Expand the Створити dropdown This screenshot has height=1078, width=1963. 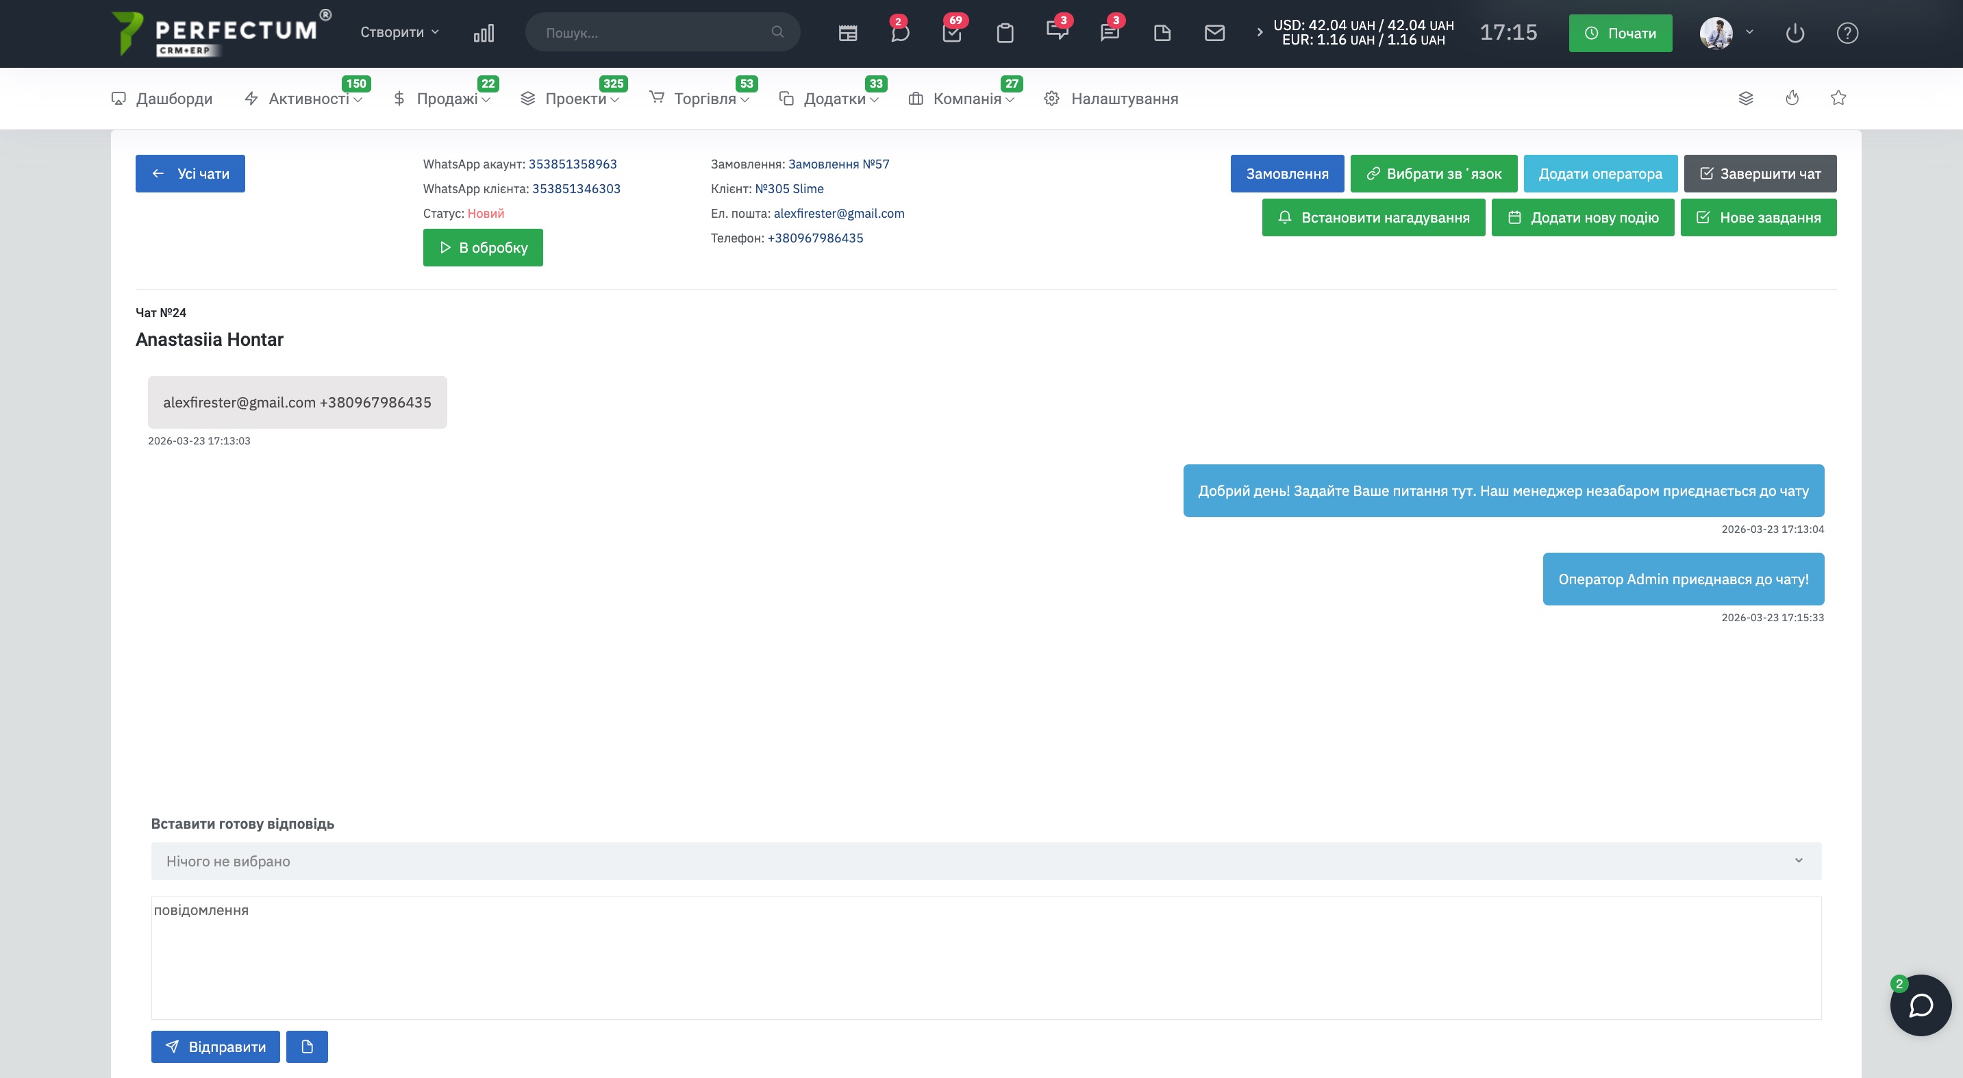point(399,32)
